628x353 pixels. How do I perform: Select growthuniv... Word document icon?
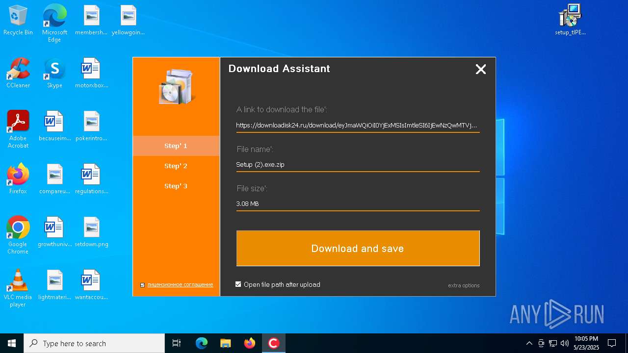point(54,232)
